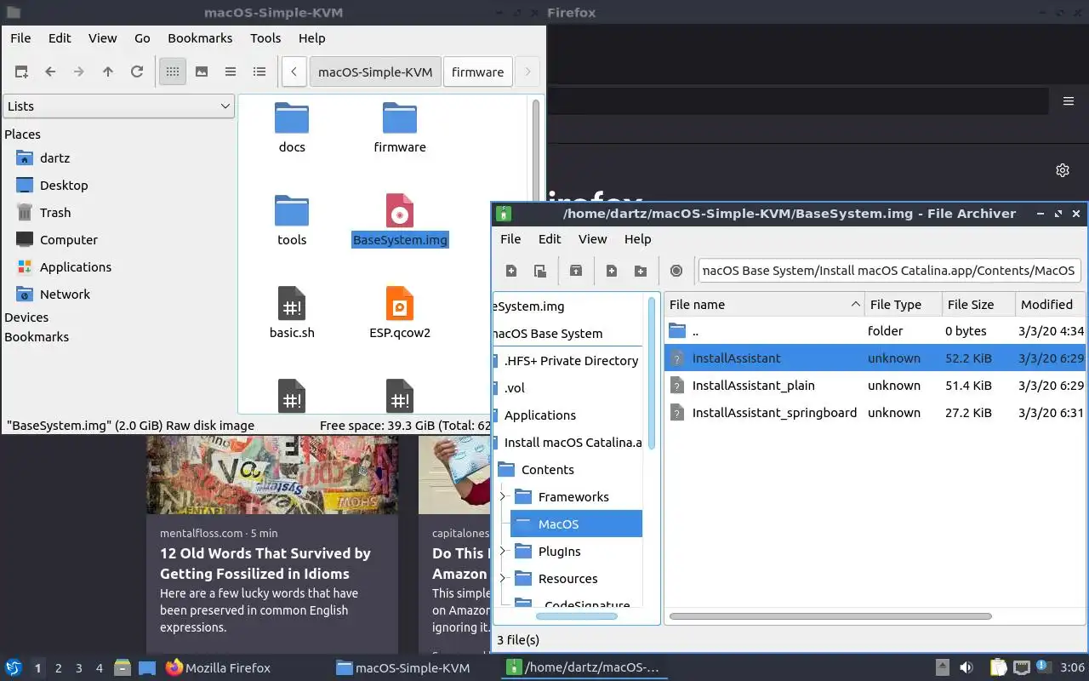Create new archive in File Archiver
The height and width of the screenshot is (681, 1089).
(x=511, y=271)
